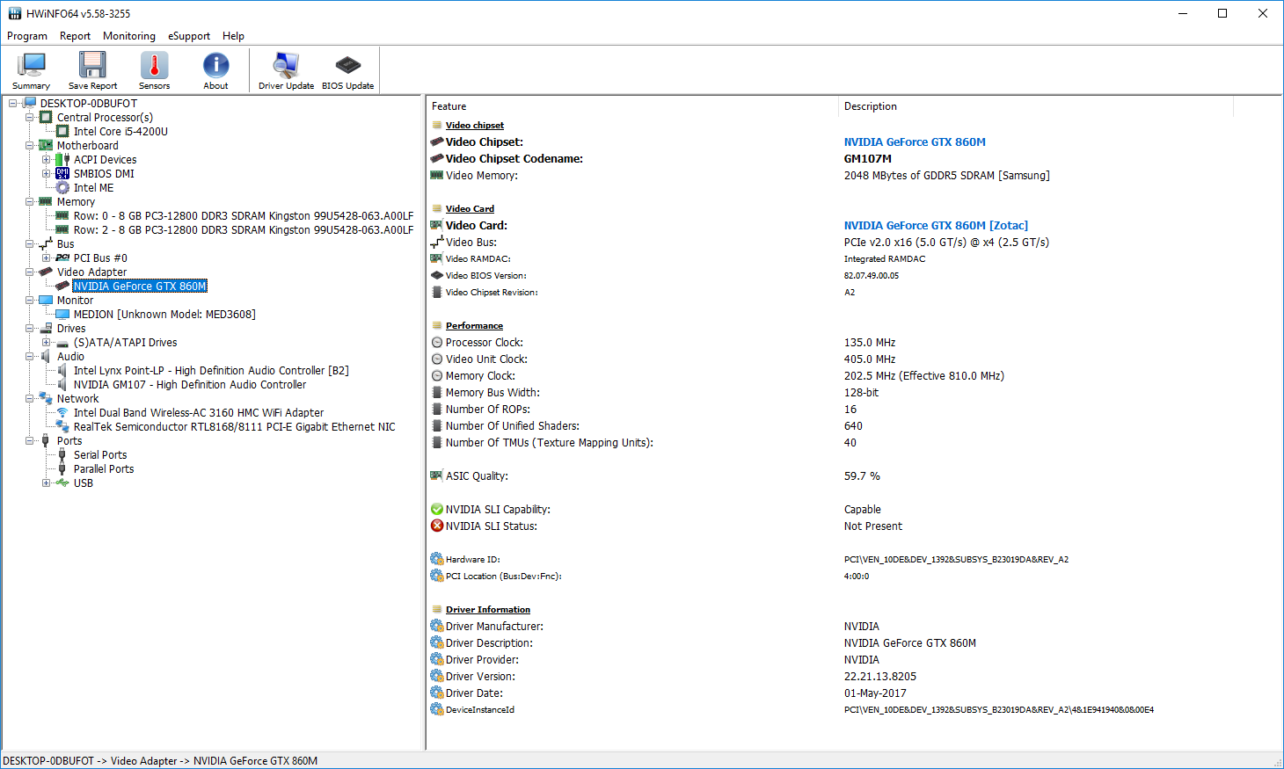The image size is (1284, 769).
Task: Click the Performance section heading
Action: (474, 325)
